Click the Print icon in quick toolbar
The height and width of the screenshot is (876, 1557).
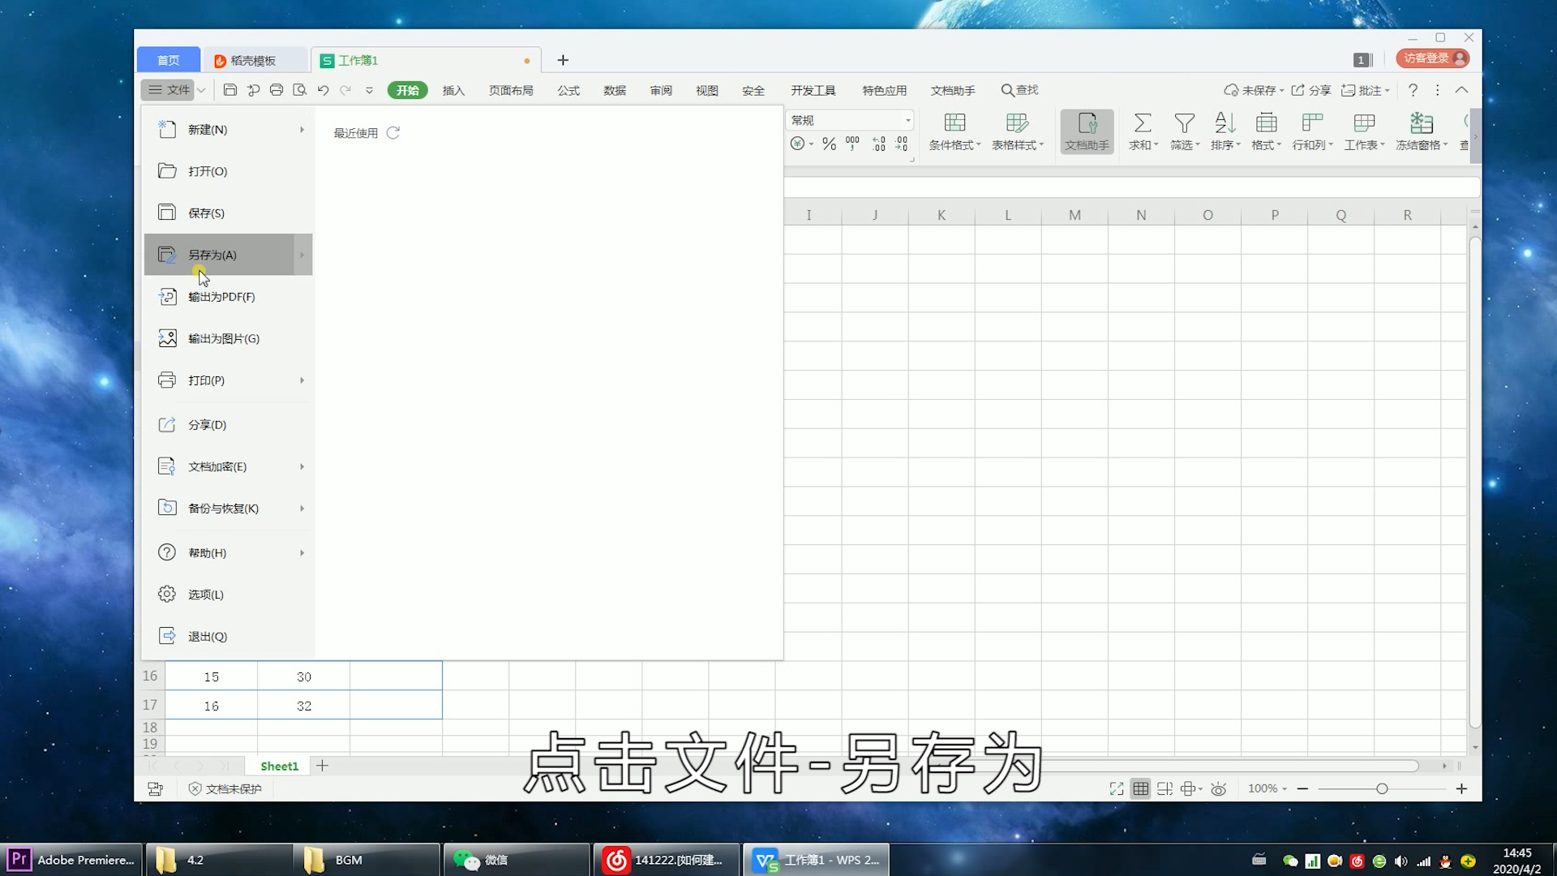[277, 90]
